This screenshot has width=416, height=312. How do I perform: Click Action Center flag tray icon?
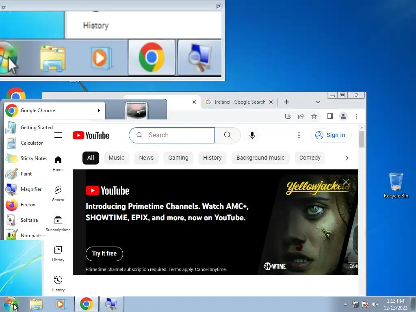pos(365,304)
